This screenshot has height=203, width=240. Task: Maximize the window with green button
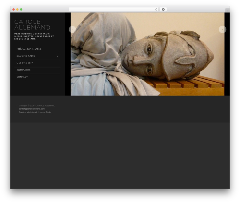[x=21, y=10]
